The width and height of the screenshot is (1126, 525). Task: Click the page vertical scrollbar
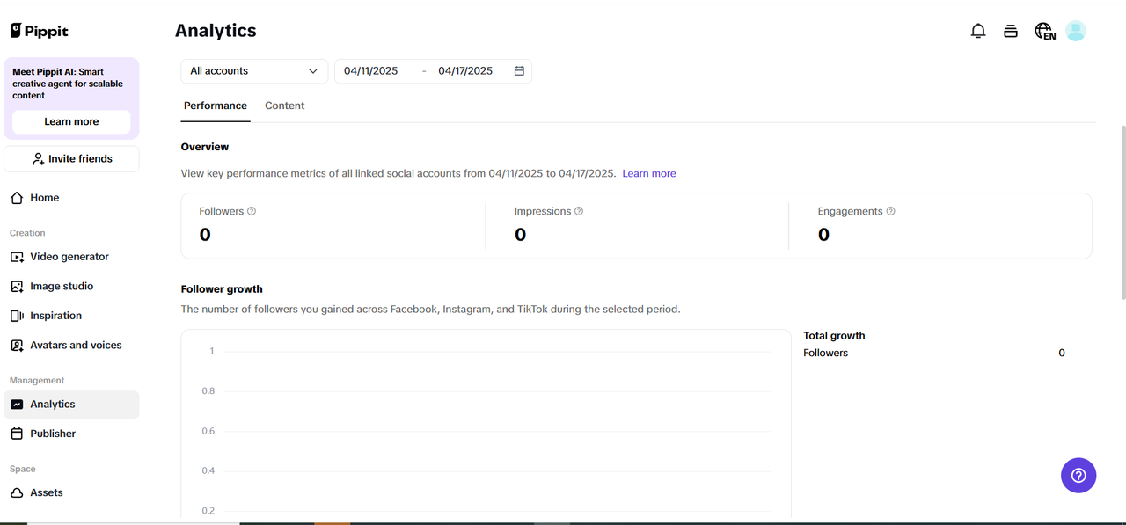(x=1122, y=211)
